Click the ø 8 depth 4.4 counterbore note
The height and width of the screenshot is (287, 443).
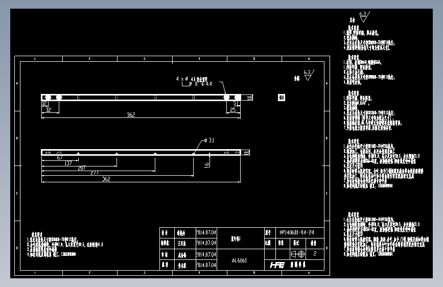pos(197,84)
